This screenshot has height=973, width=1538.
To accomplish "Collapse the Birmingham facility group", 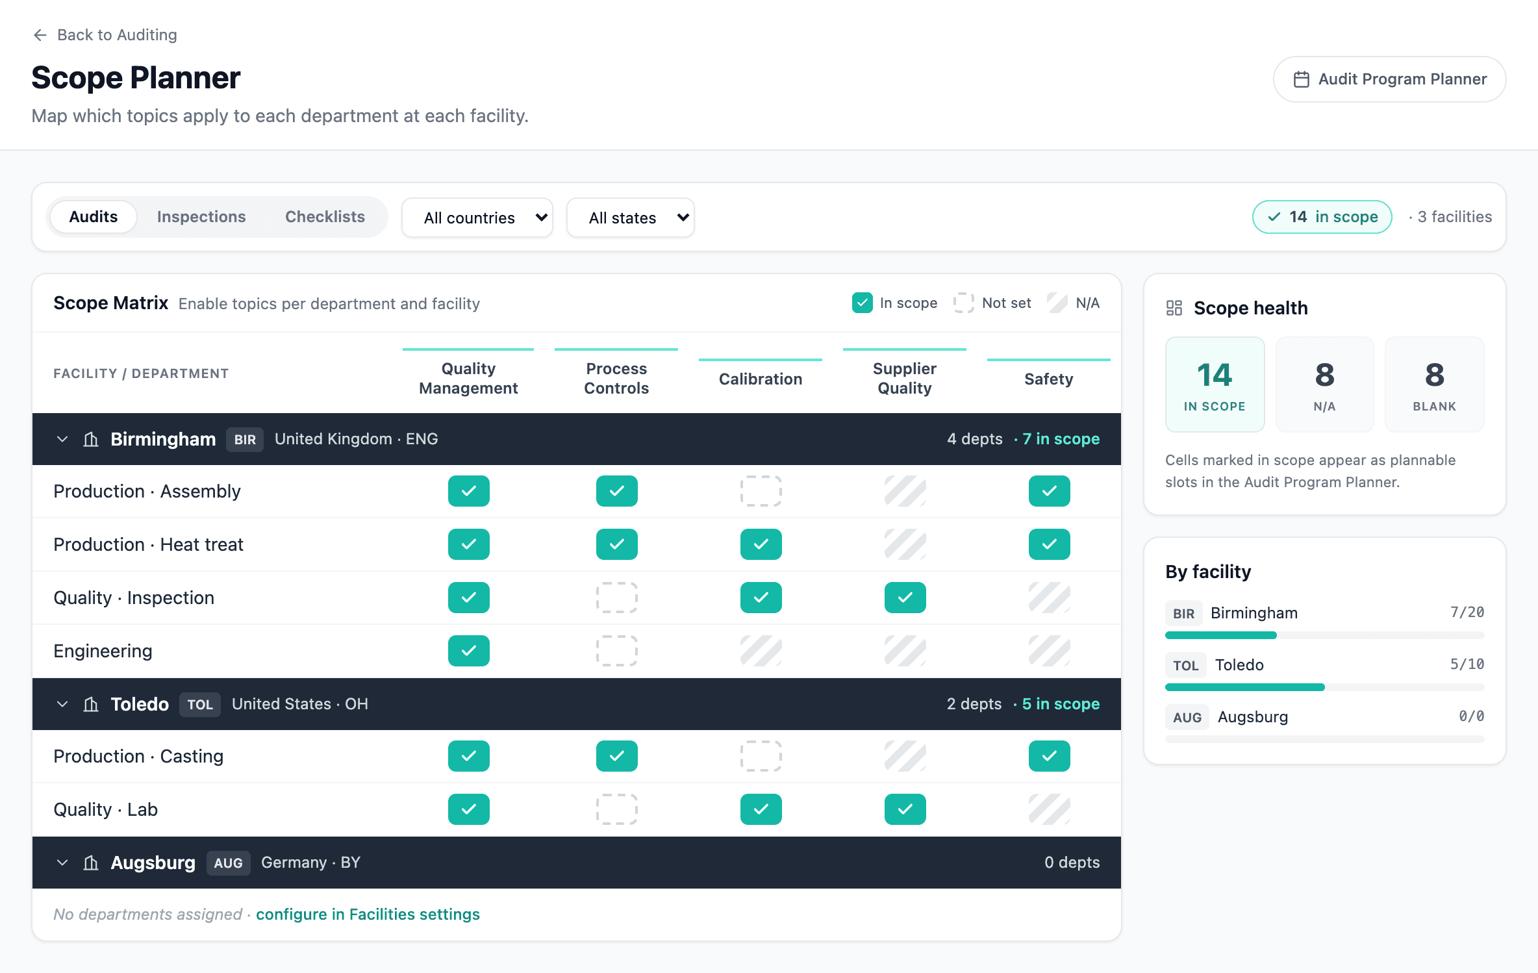I will click(62, 439).
